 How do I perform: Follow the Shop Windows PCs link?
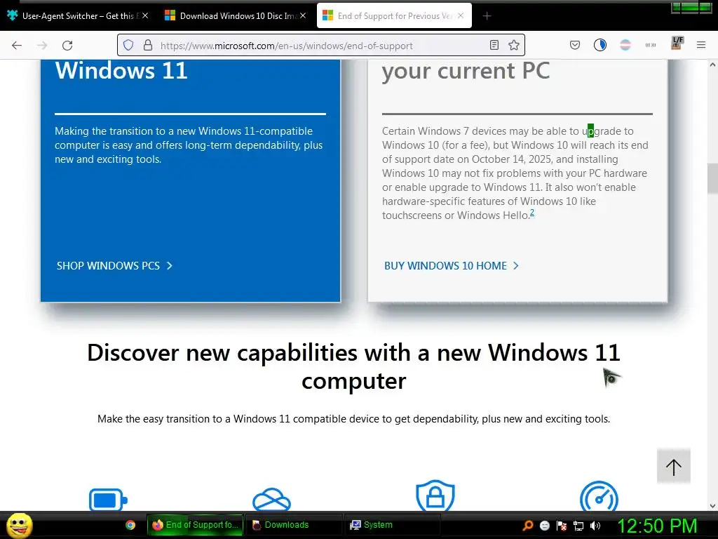click(x=114, y=266)
